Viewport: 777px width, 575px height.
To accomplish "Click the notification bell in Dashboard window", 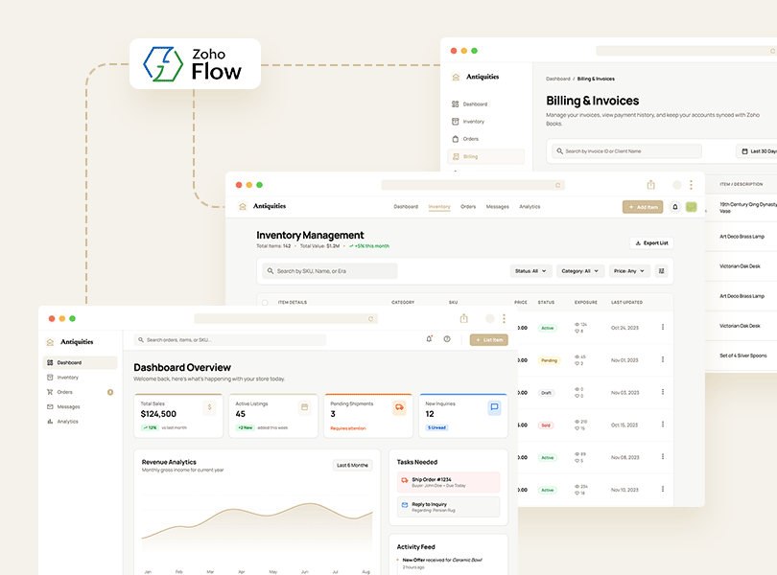I will (429, 339).
